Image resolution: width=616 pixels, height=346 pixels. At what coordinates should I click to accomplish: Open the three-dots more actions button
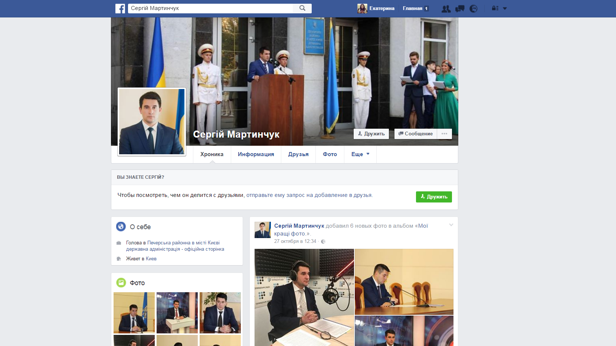pyautogui.click(x=444, y=134)
